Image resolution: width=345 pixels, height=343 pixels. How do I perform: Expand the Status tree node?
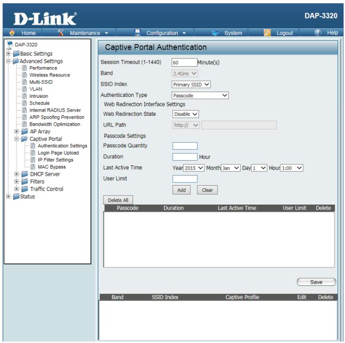8,197
